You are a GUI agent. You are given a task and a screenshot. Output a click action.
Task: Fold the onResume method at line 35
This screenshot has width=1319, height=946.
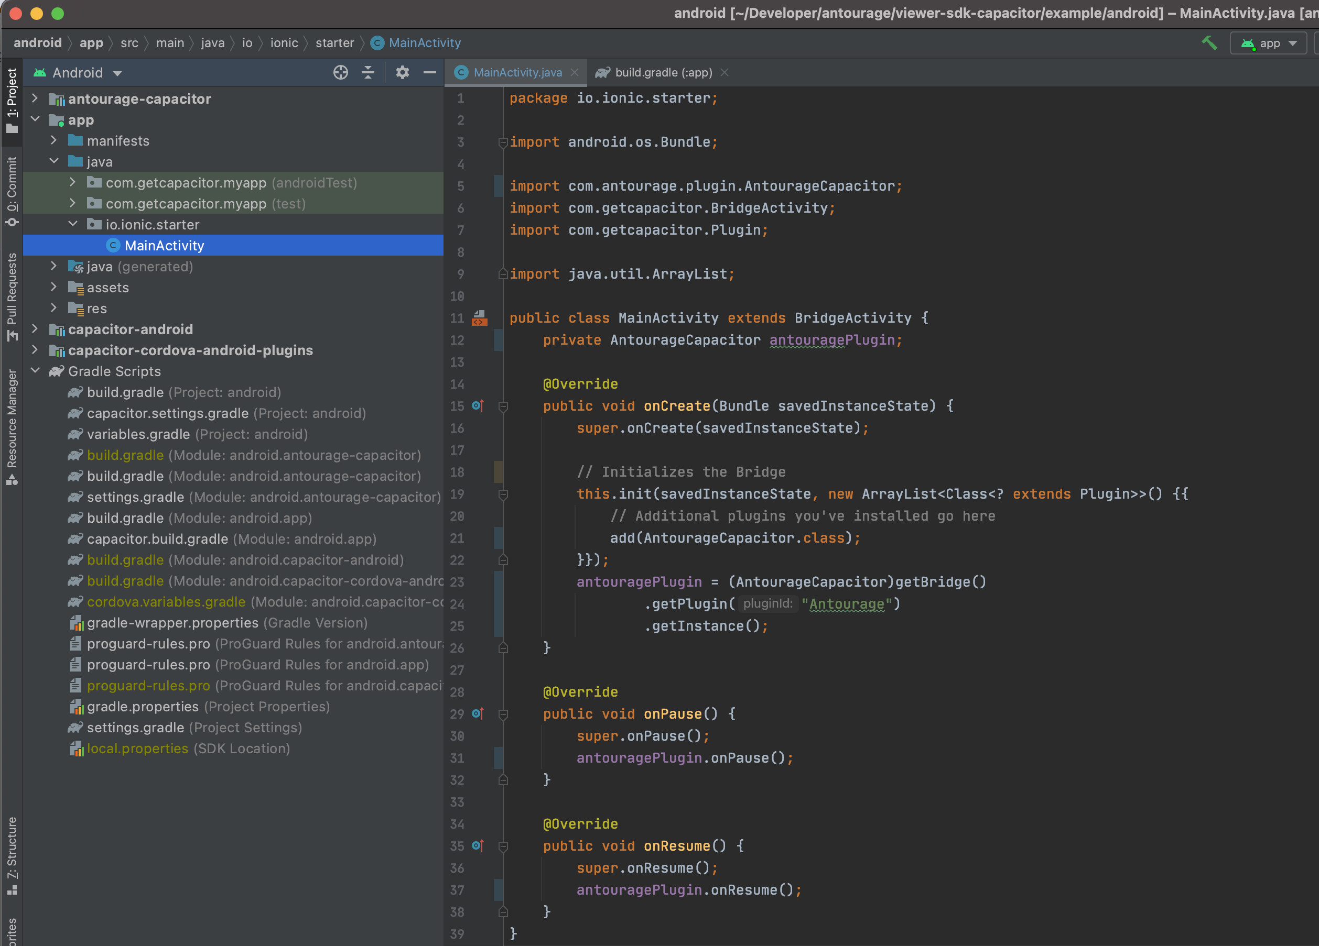point(503,846)
